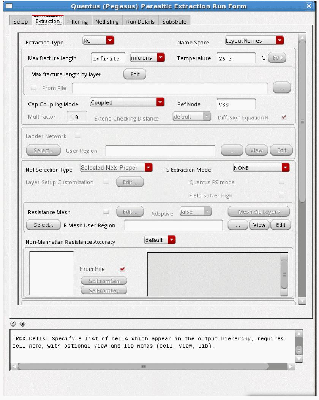Image resolution: width=319 pixels, height=400 pixels.
Task: Toggle the fracture length From File checkbox
Action: point(33,88)
